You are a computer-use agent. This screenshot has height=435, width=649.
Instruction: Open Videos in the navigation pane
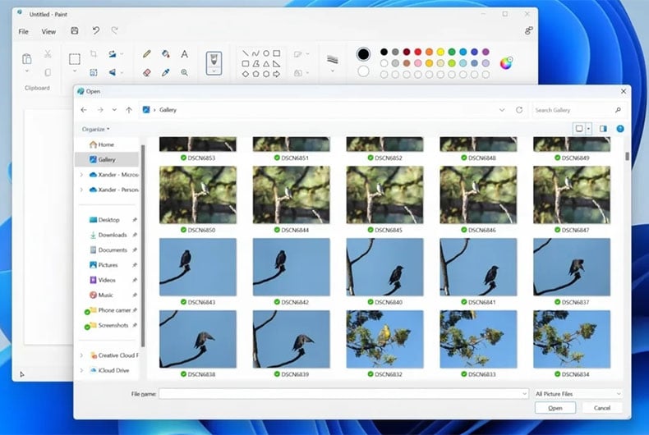(x=107, y=280)
